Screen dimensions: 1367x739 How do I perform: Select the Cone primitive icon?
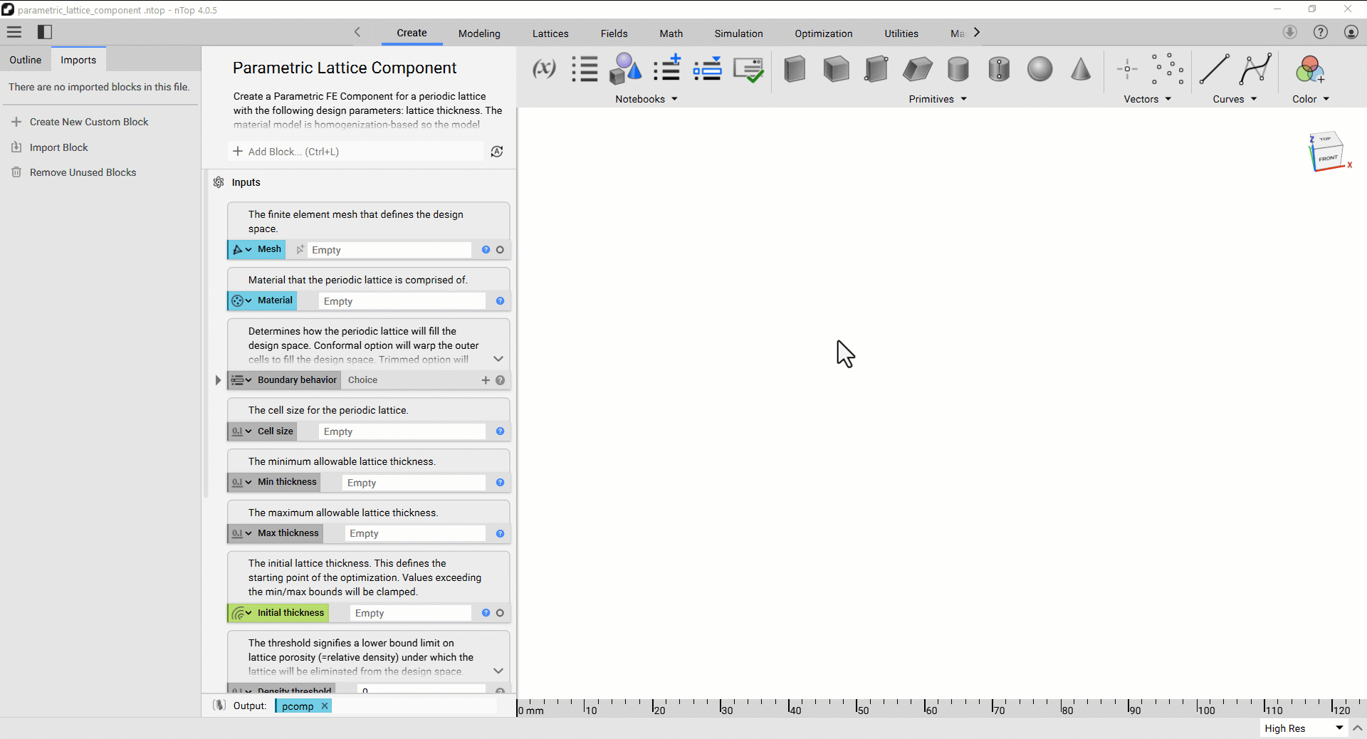(x=1081, y=69)
